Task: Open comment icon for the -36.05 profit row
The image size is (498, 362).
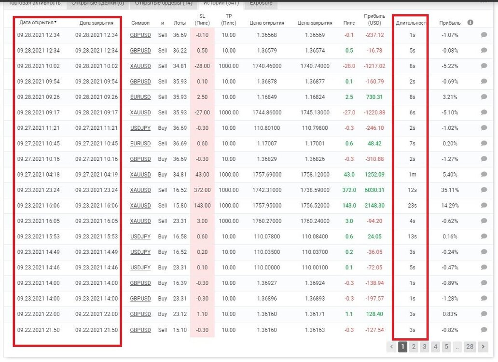Action: [484, 252]
